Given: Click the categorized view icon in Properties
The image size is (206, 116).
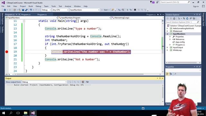Looking at the screenshot, I should pos(167,74).
